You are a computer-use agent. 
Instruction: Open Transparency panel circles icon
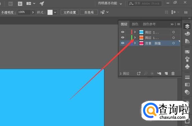click(x=187, y=92)
